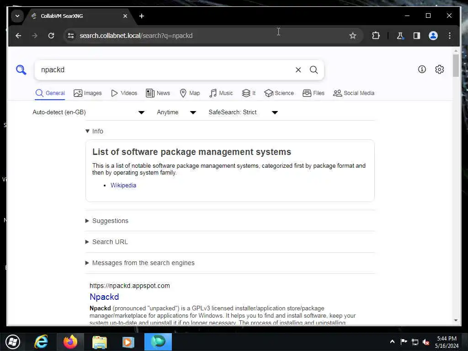The width and height of the screenshot is (468, 351).
Task: Open Chrome Labs flask icon
Action: 400,36
